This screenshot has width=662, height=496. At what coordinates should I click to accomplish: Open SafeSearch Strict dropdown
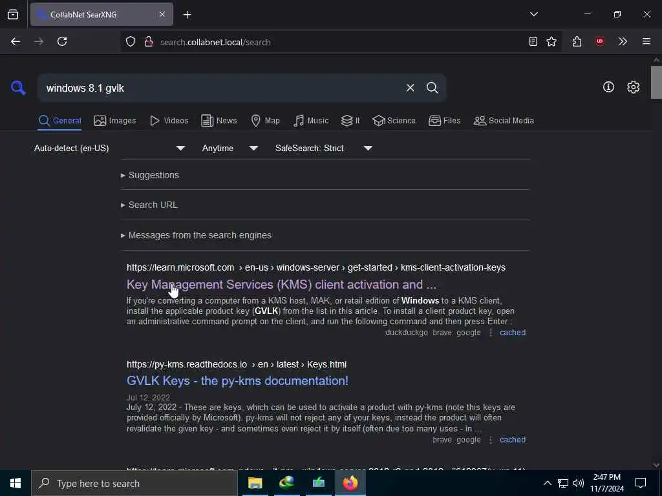tap(323, 148)
